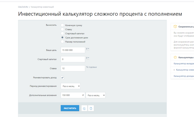The width and height of the screenshot is (194, 117).
Task: Open Калькулятор вкладов sidebar link
Action: (x=183, y=64)
